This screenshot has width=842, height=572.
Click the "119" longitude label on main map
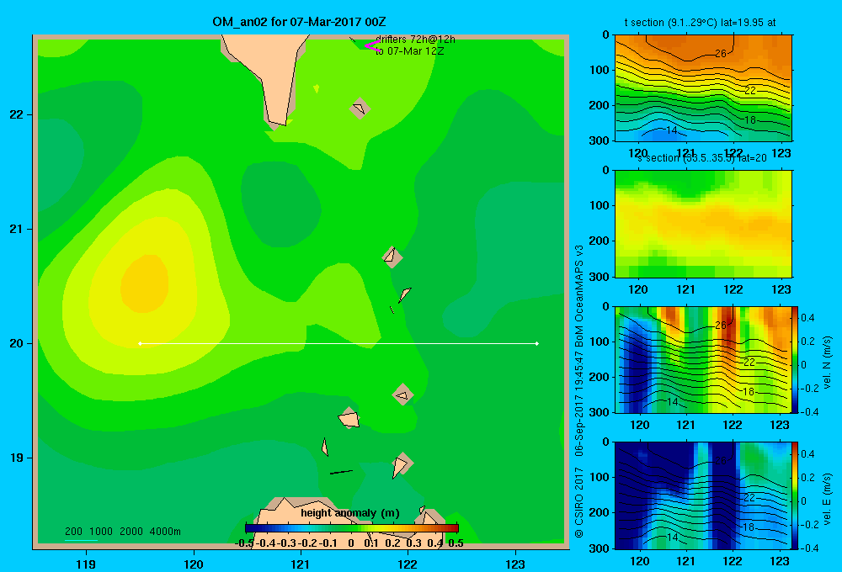pyautogui.click(x=86, y=564)
